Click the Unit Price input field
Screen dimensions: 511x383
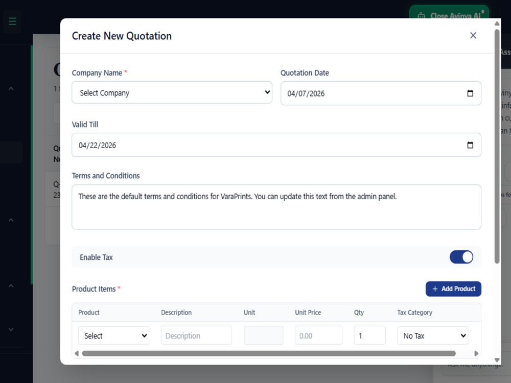click(x=318, y=336)
